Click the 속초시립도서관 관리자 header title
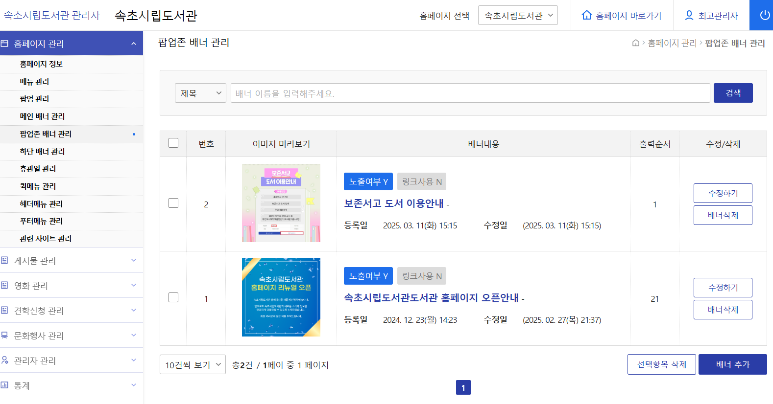 (51, 15)
